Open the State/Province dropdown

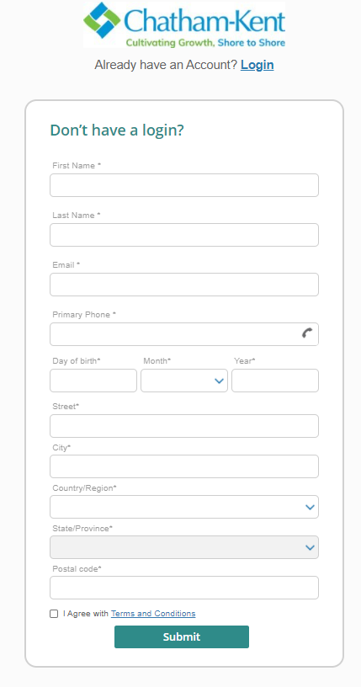point(184,547)
